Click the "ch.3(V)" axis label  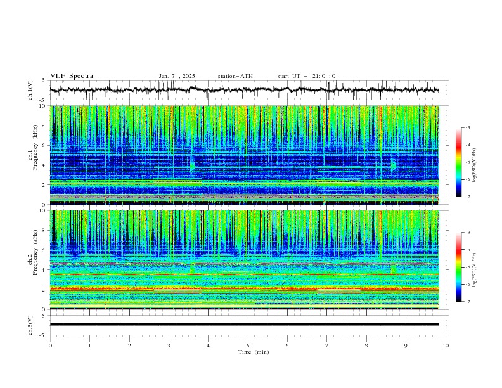click(30, 325)
